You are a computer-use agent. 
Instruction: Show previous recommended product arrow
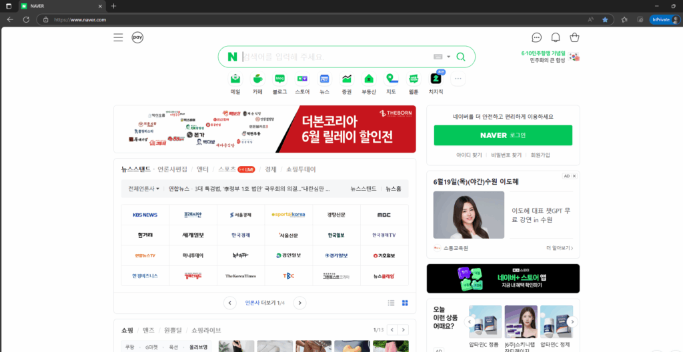click(x=469, y=322)
